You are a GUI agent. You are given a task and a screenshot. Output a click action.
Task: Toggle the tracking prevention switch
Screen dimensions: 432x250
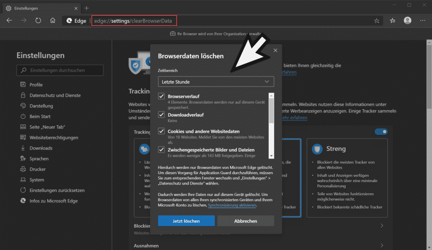click(381, 132)
